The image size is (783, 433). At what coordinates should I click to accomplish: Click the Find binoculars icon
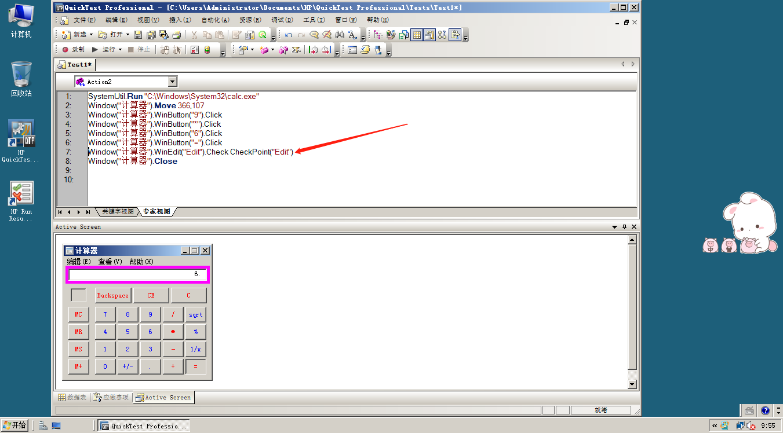pos(340,35)
